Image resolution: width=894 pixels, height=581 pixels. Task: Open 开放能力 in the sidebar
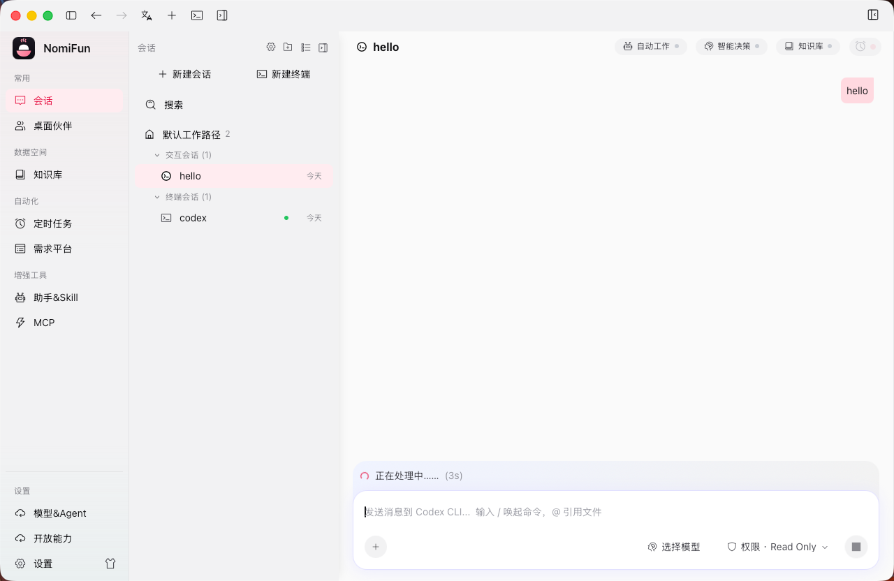click(x=64, y=538)
